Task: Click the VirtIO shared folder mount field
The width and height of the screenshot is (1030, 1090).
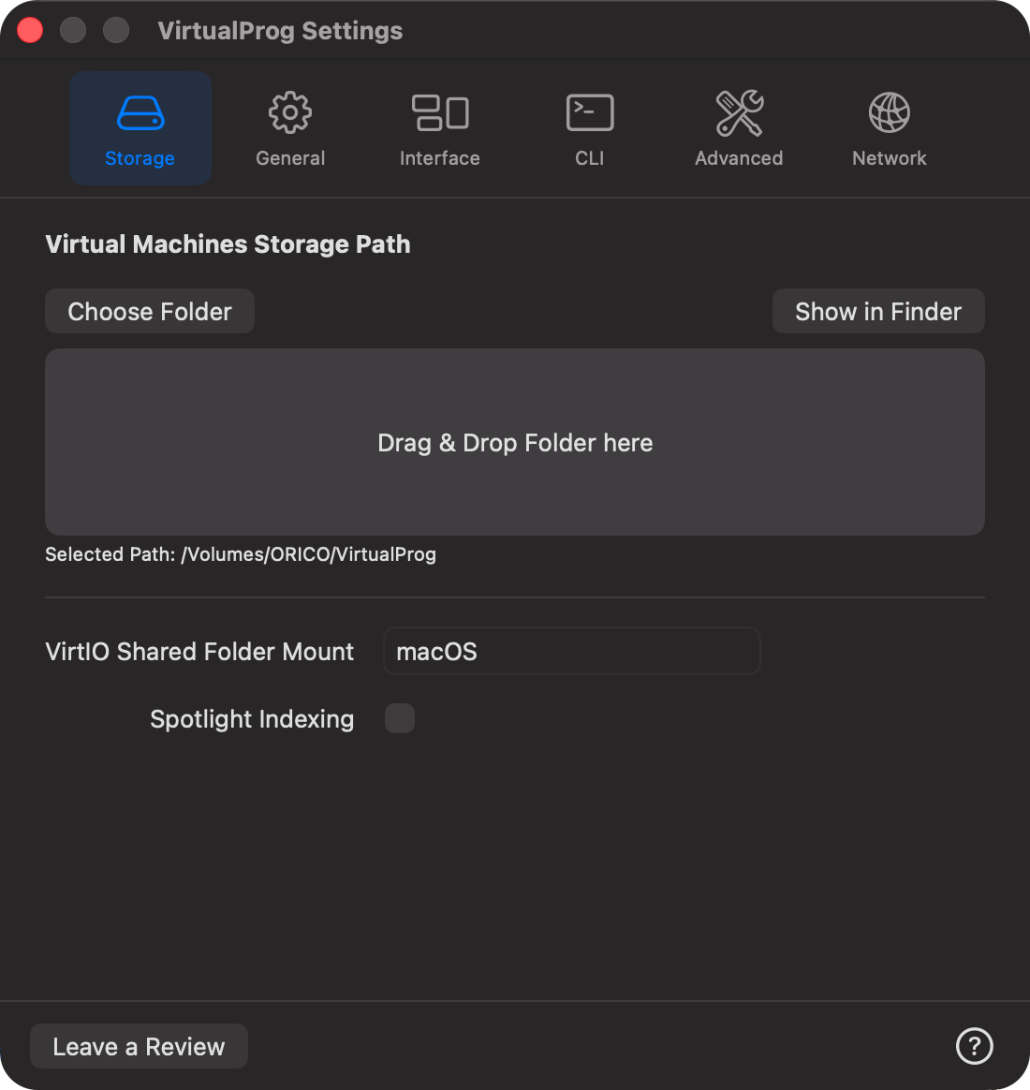Action: click(571, 650)
